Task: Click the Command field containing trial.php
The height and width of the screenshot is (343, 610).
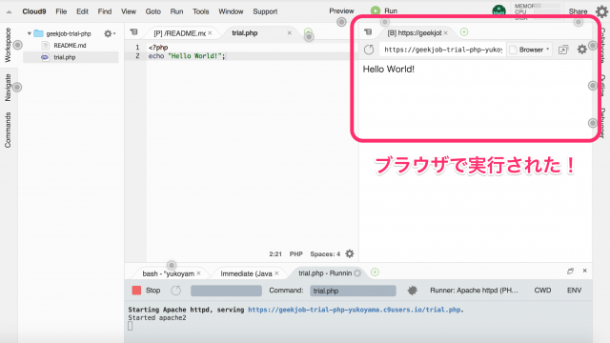Action: (x=353, y=291)
